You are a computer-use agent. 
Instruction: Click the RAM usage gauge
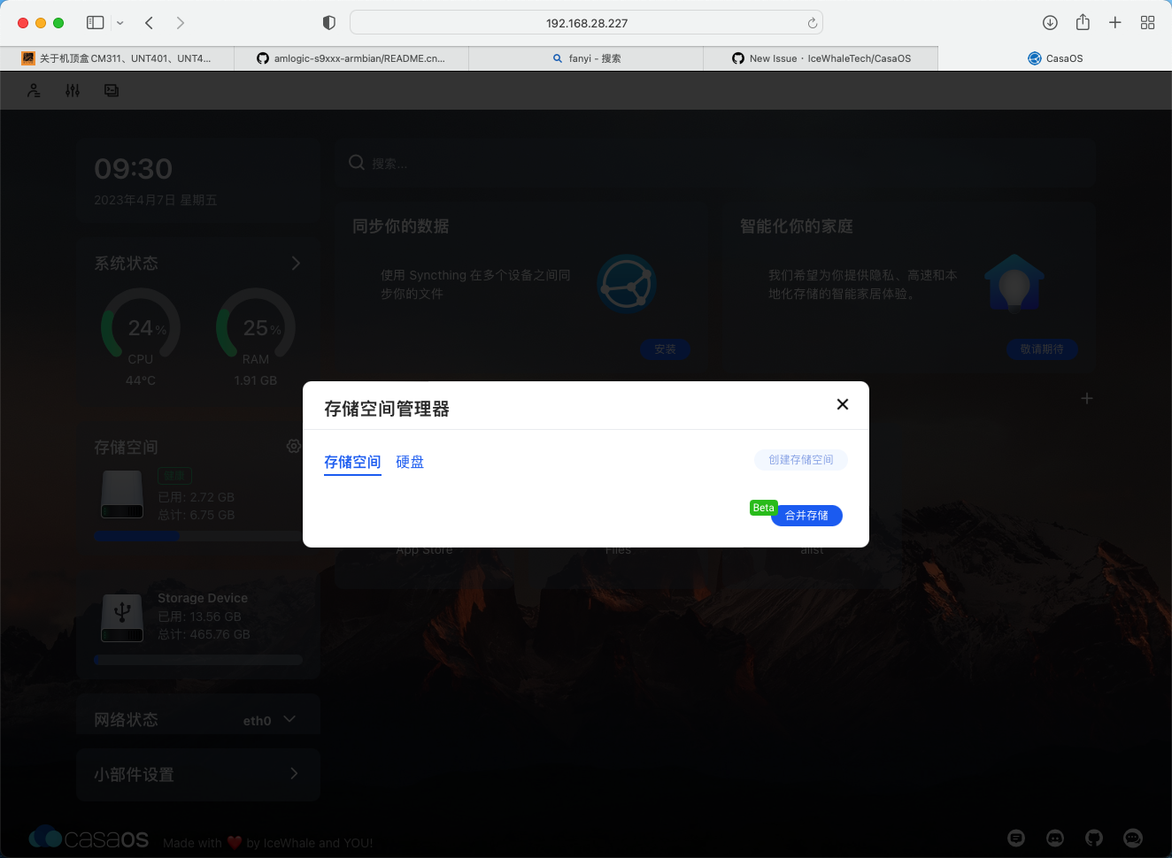256,326
